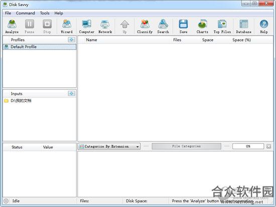Image resolution: width=276 pixels, height=207 pixels.
Task: Open Network scan icon
Action: 105,27
